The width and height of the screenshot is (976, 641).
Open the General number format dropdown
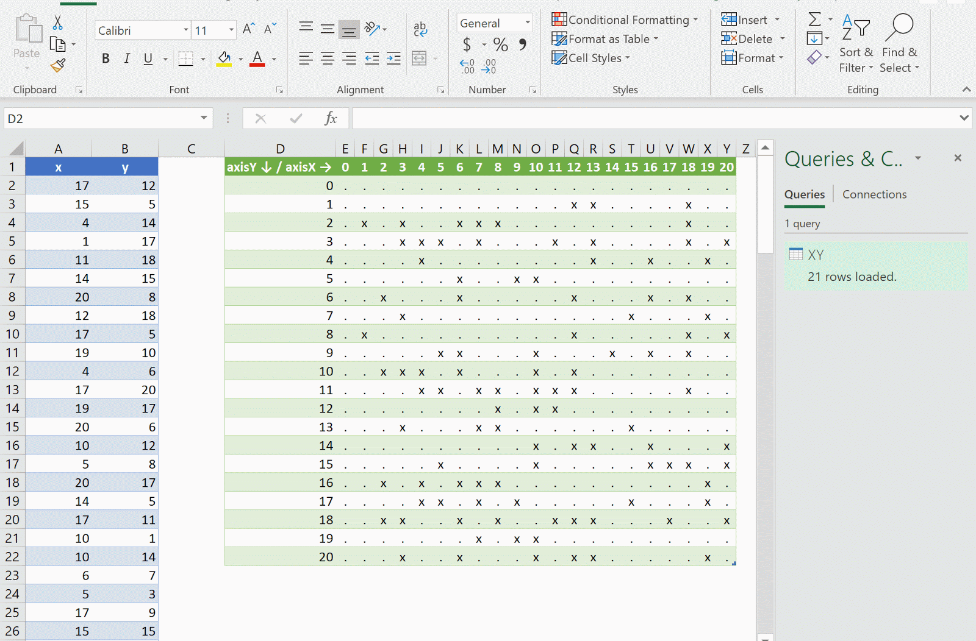coord(528,23)
